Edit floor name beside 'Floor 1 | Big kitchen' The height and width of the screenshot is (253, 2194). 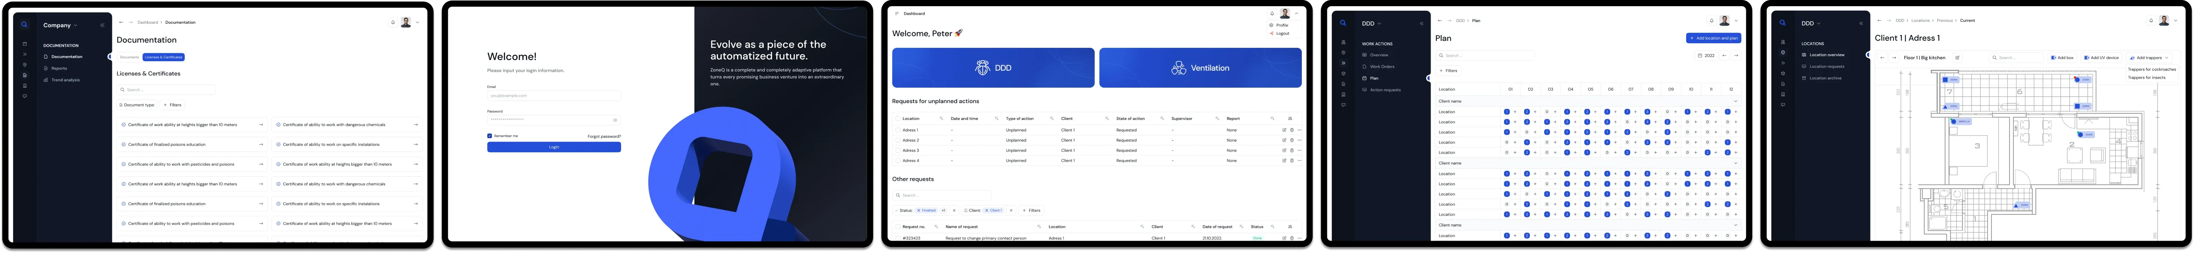[1958, 58]
